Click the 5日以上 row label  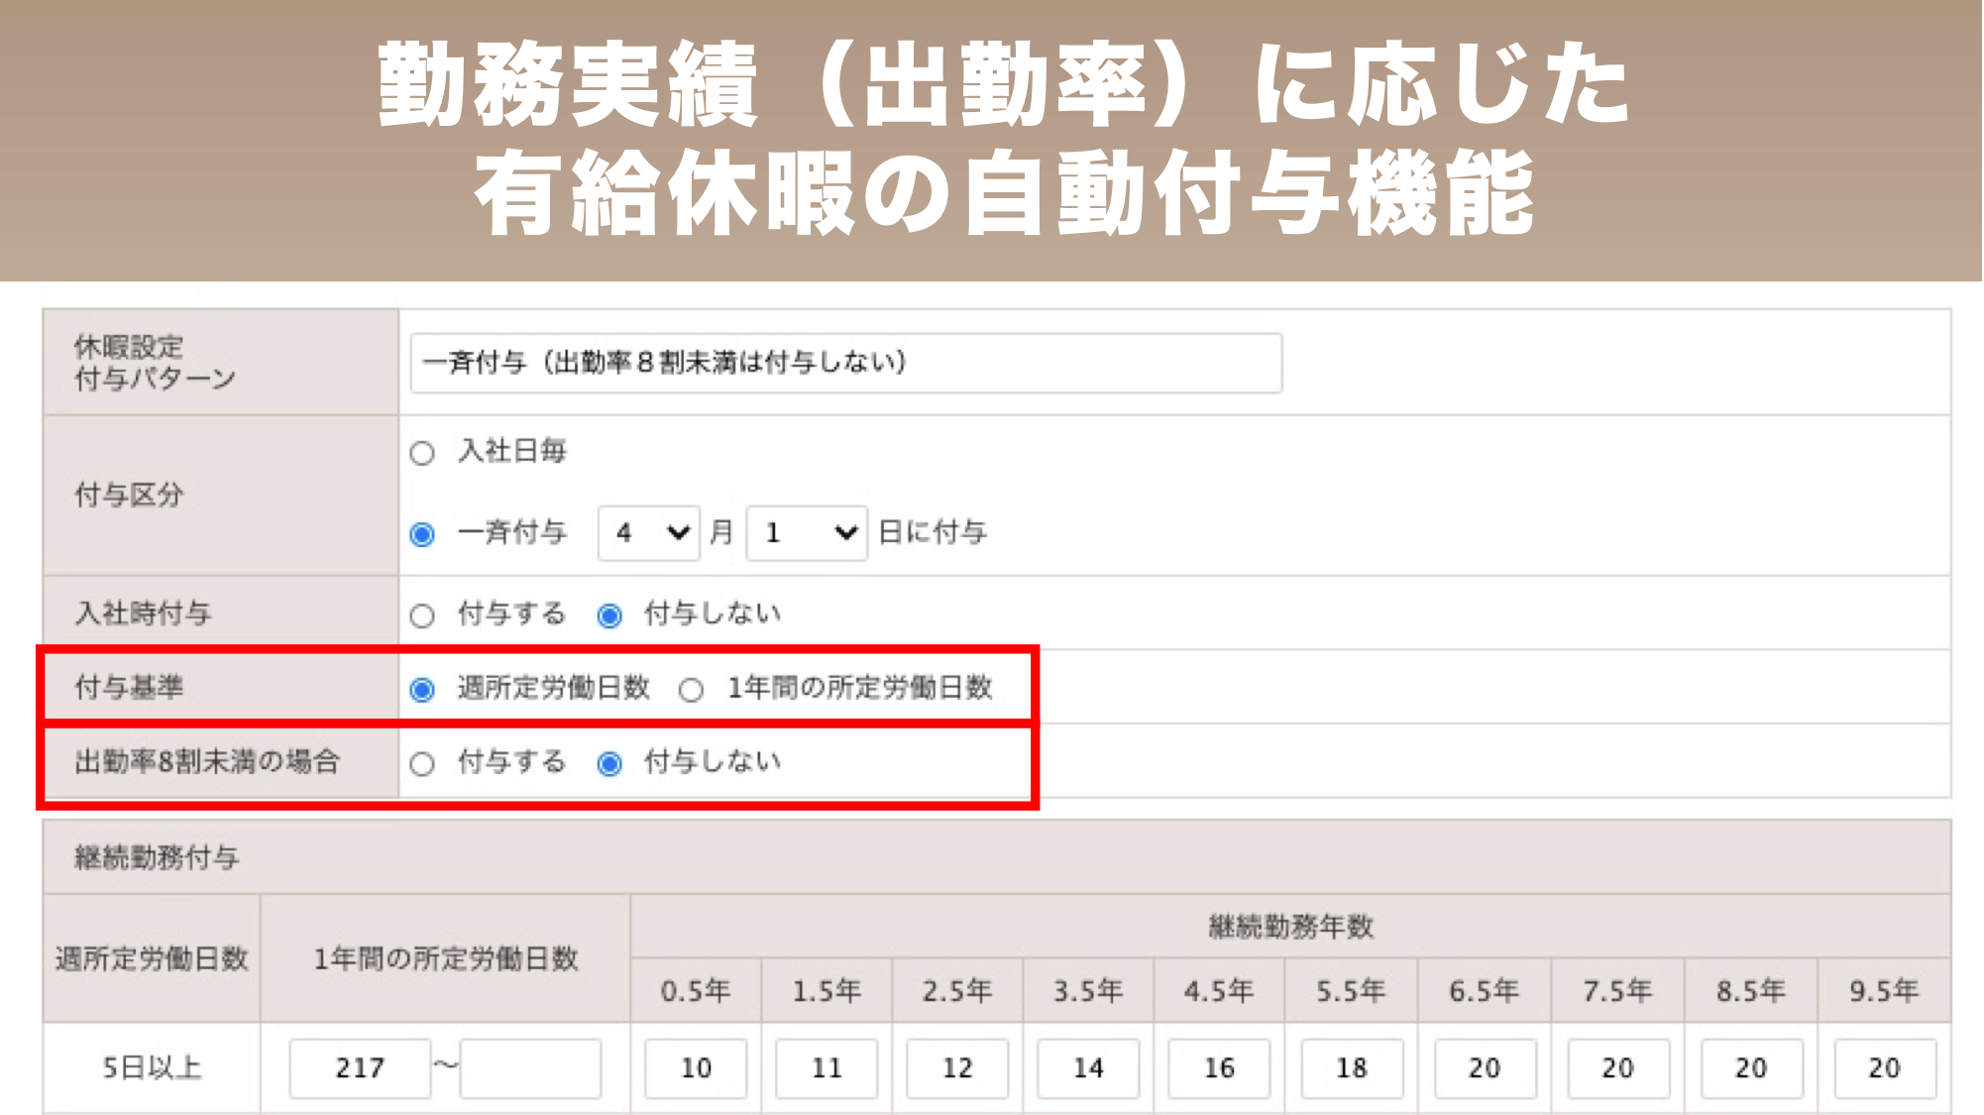point(152,1067)
